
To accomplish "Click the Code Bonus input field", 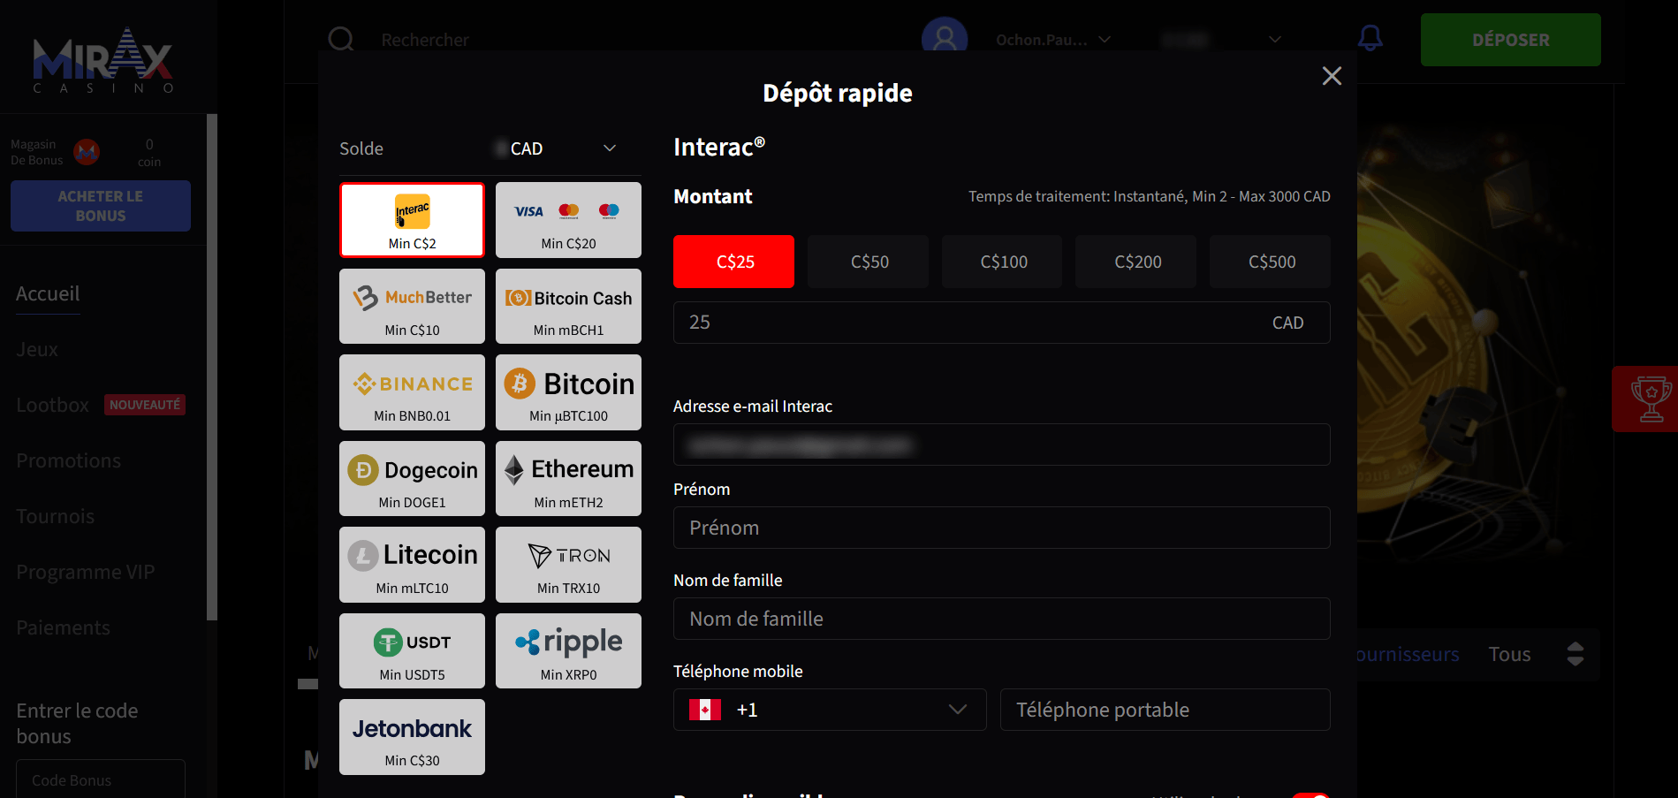I will [101, 779].
